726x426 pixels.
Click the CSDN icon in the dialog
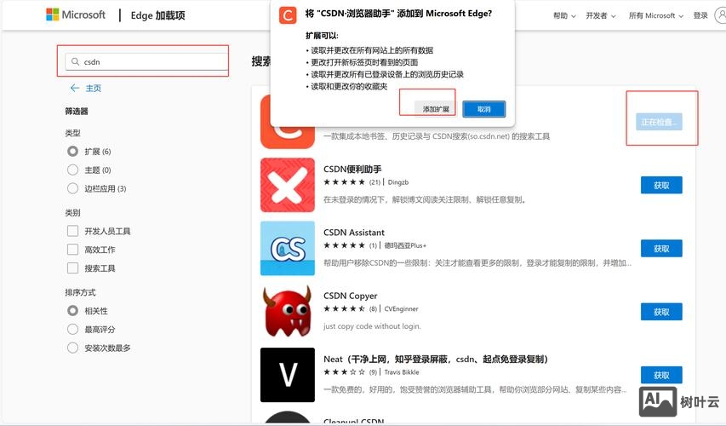coord(288,15)
